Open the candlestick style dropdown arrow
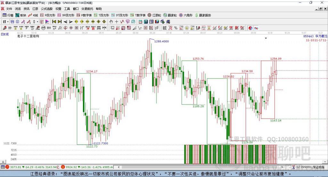Screen dimensions: 328x177 [37, 21]
